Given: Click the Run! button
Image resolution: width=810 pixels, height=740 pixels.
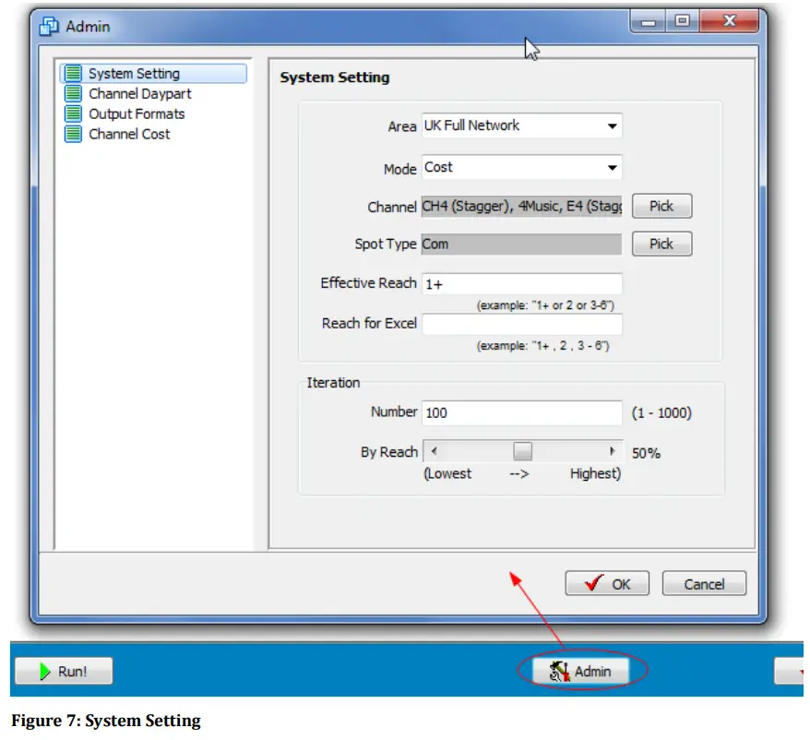Looking at the screenshot, I should tap(63, 671).
